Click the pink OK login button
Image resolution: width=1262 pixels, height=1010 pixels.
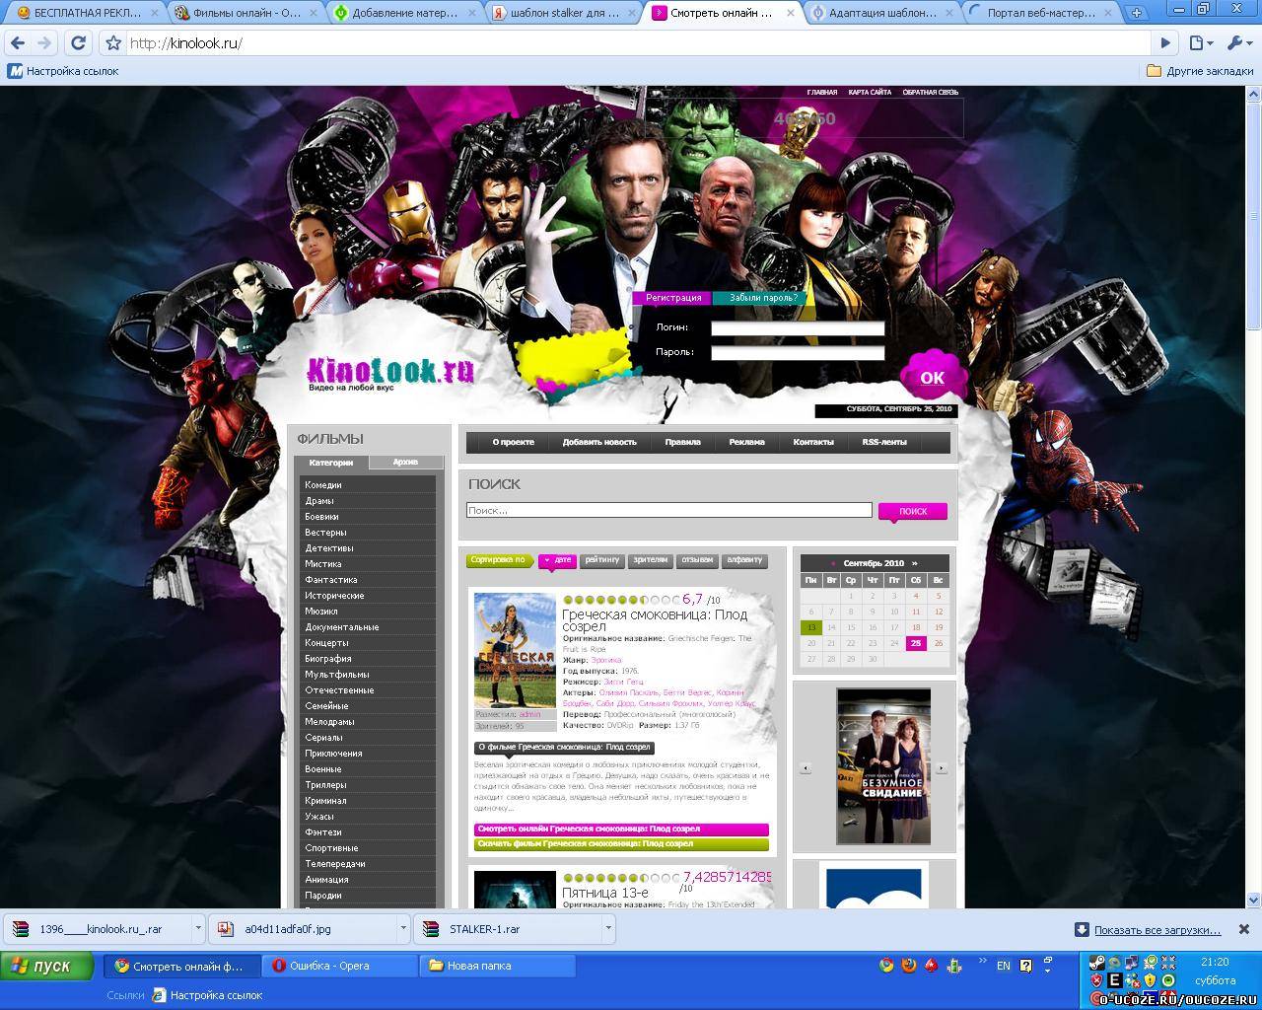(x=932, y=377)
